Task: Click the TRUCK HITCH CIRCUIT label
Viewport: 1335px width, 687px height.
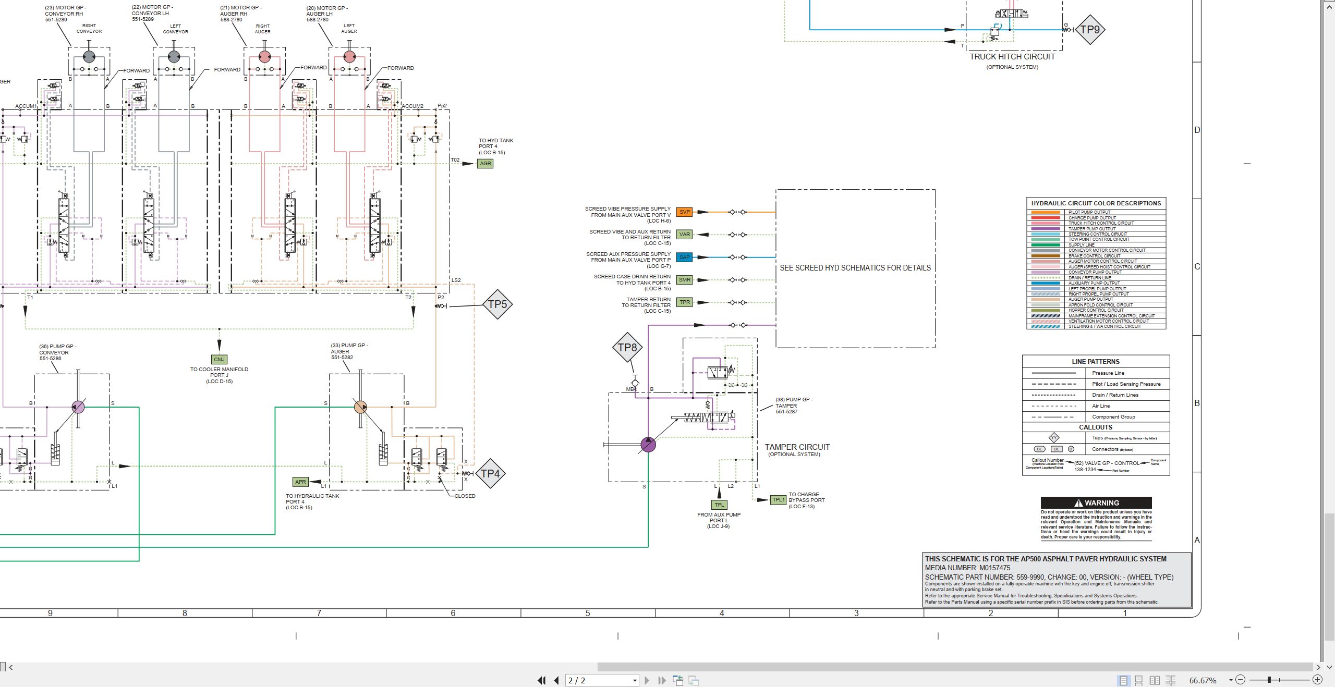Action: (1012, 57)
